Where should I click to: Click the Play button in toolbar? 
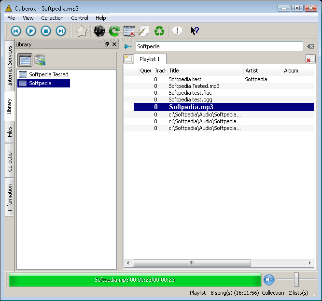[31, 31]
